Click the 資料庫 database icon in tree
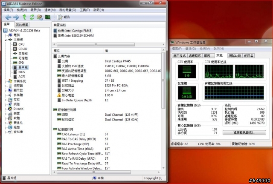Screen dimensions: 273x184 [10, 132]
